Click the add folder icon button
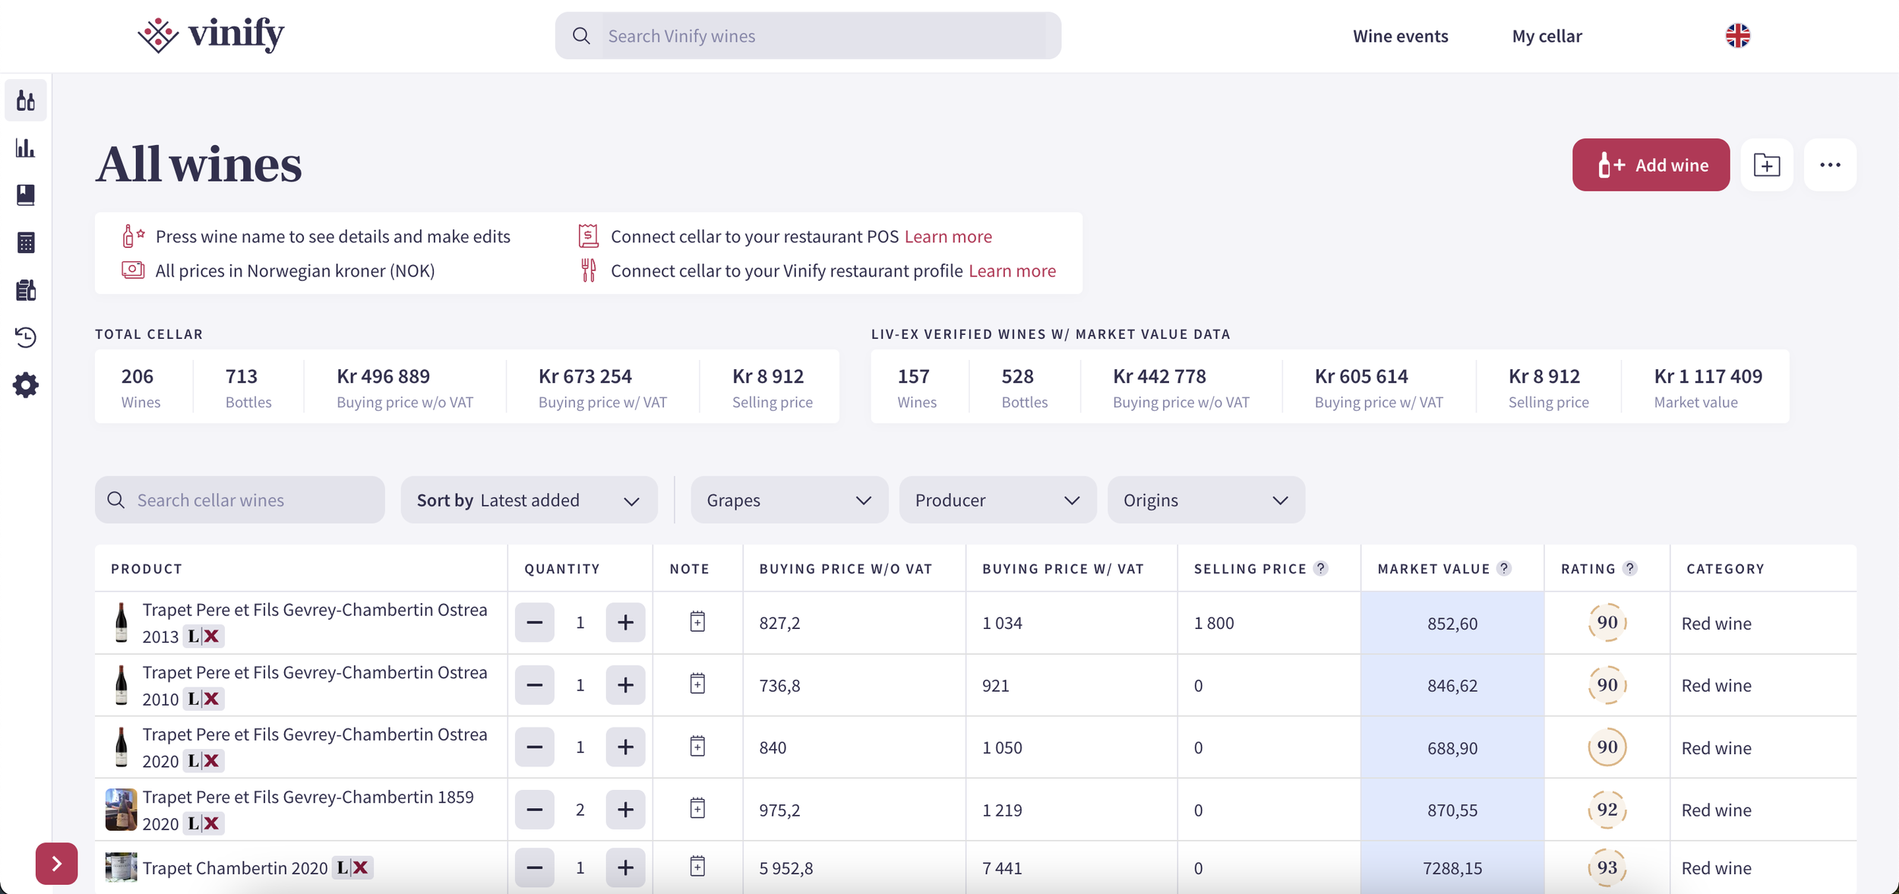The width and height of the screenshot is (1899, 894). [1767, 165]
